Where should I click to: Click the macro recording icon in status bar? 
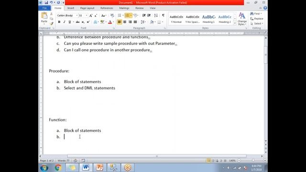[83, 161]
